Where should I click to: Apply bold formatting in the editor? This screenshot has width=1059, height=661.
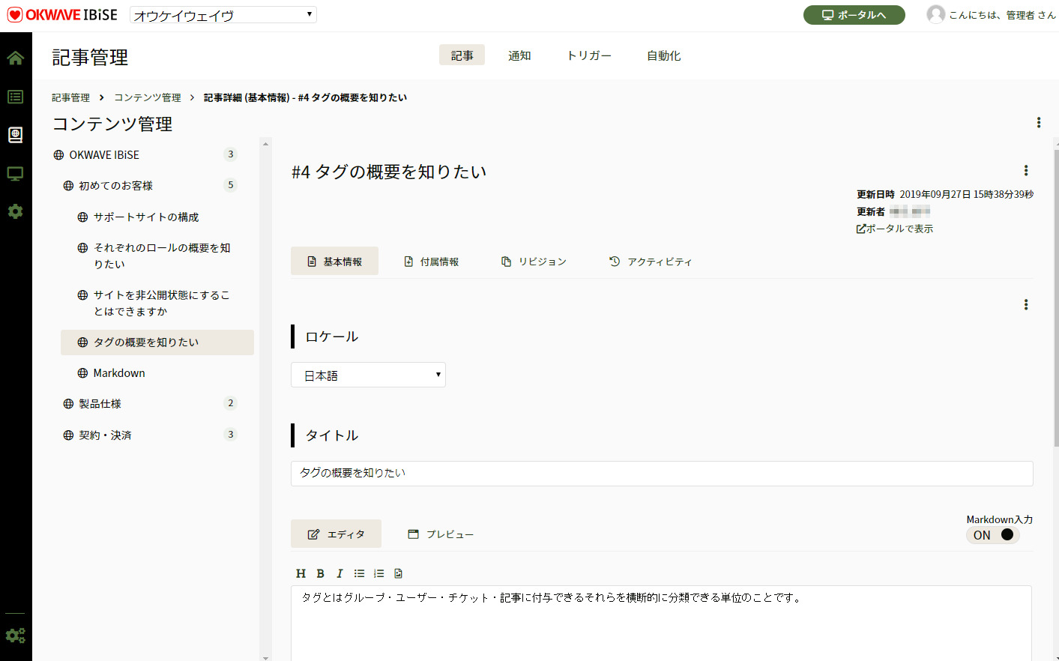320,573
